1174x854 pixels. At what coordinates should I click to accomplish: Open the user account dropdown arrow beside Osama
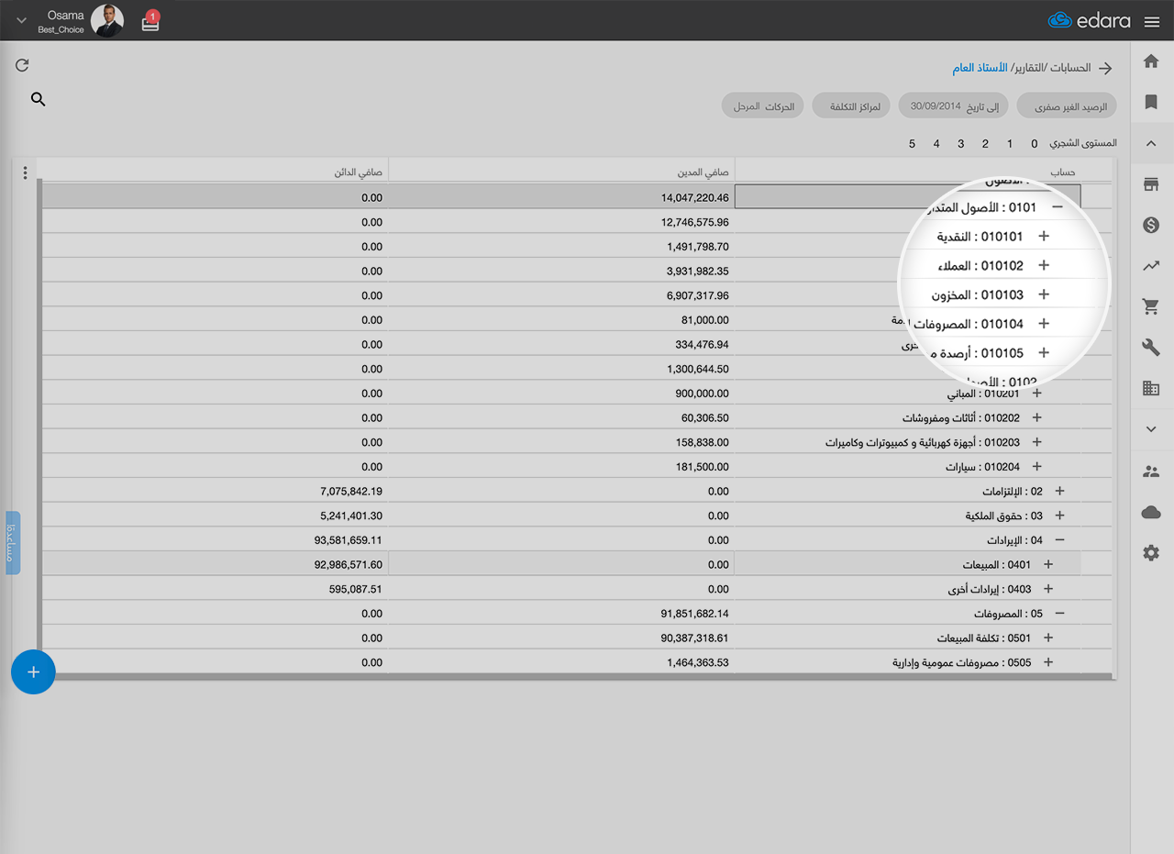[x=22, y=21]
